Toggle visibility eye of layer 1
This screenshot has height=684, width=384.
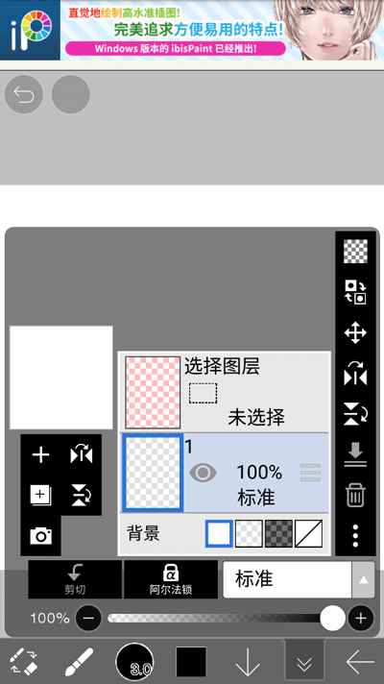click(x=203, y=473)
